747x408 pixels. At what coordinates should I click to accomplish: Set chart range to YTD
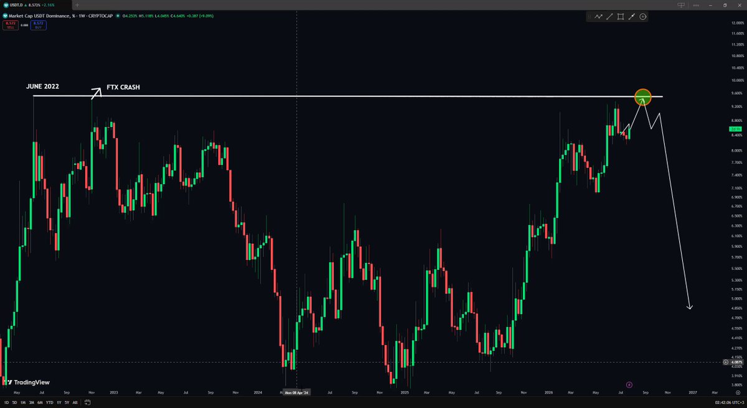49,403
